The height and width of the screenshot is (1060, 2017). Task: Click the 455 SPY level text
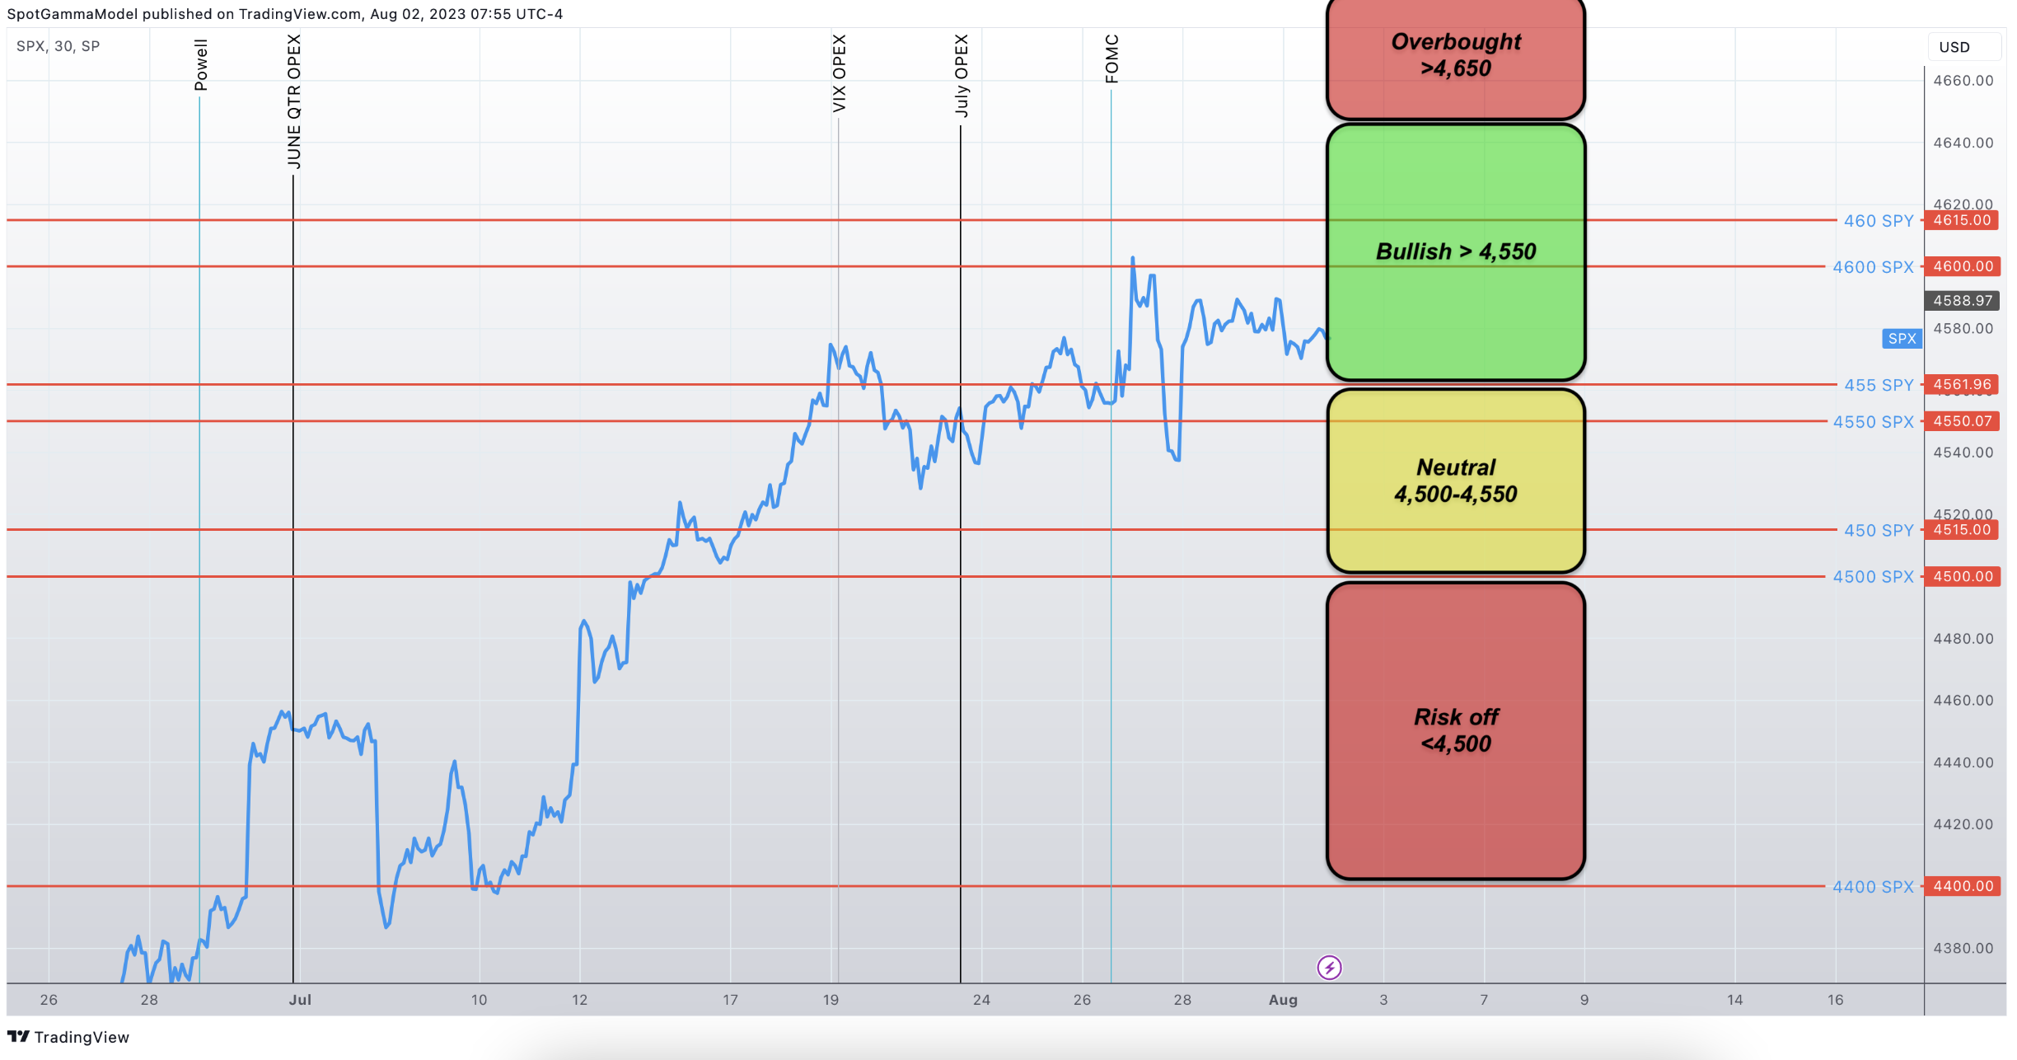[1878, 385]
